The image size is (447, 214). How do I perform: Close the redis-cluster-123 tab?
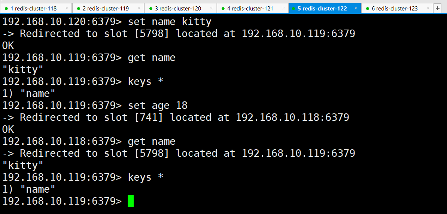428,8
